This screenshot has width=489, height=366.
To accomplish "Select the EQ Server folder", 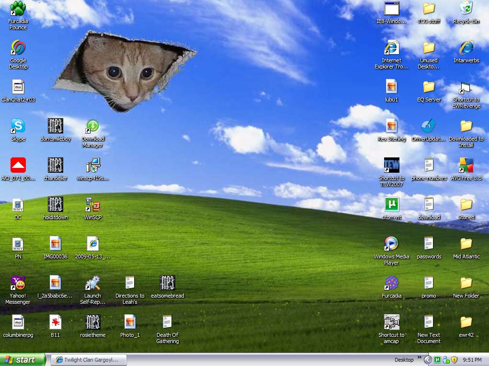I will [x=429, y=87].
